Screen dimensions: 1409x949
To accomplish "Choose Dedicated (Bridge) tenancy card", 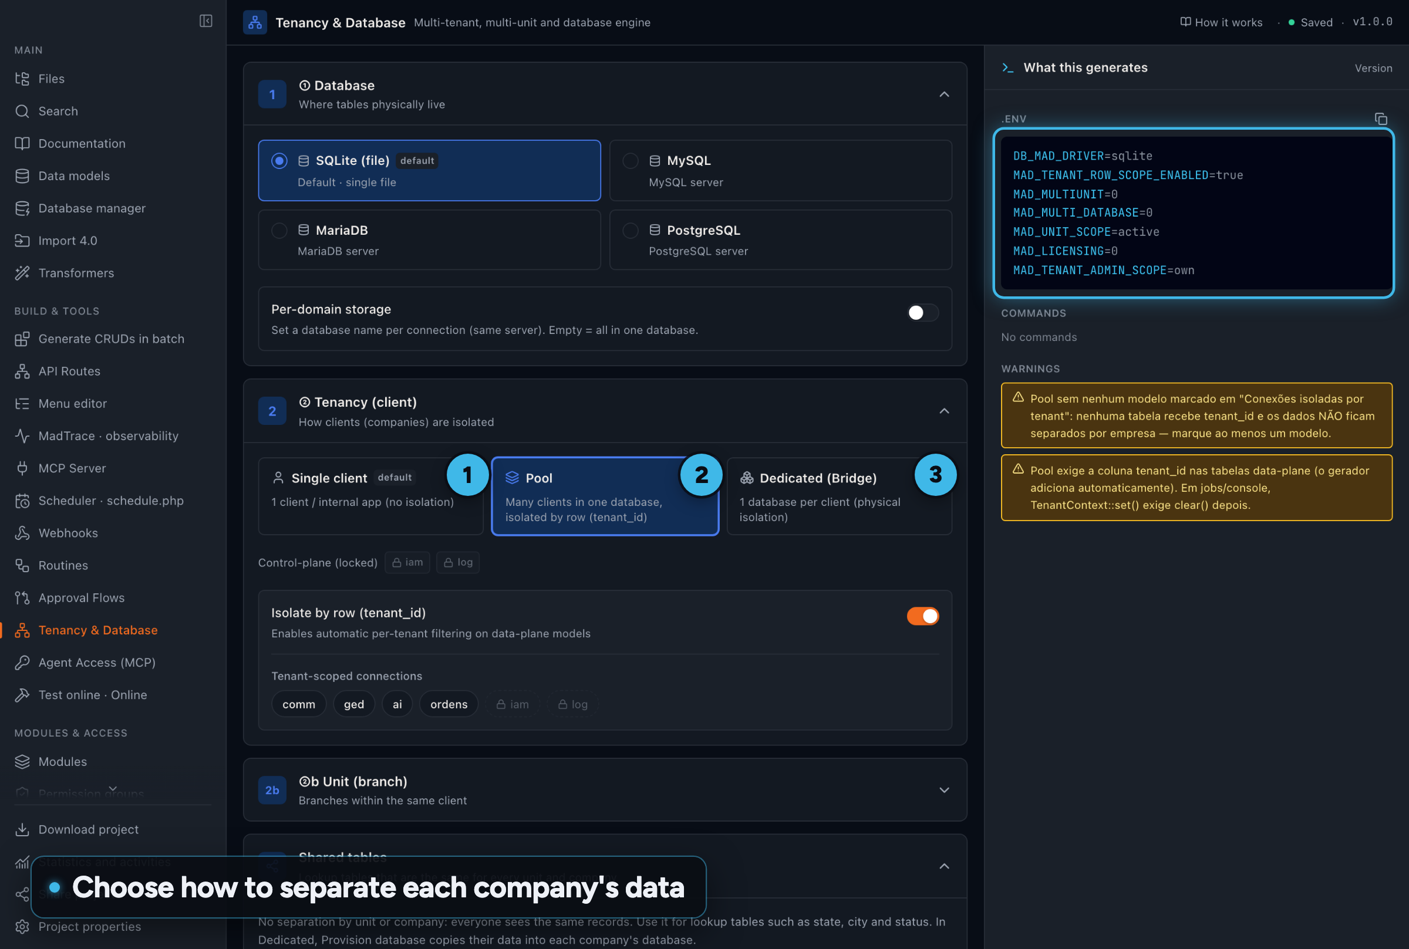I will point(840,497).
